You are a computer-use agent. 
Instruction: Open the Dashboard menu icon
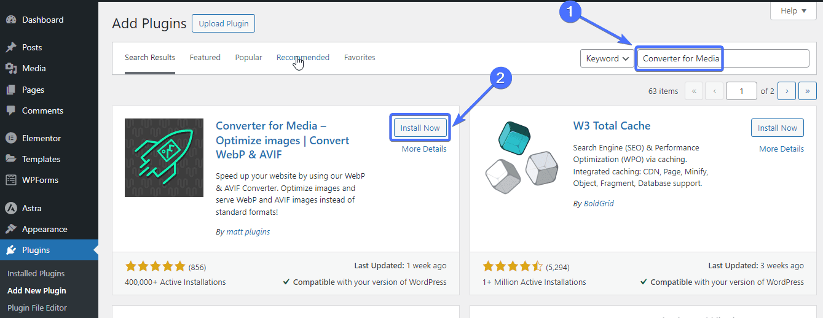click(x=11, y=20)
